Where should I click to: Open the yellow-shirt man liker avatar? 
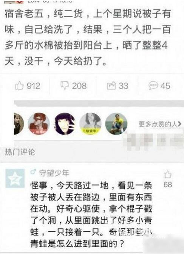pos(116,124)
